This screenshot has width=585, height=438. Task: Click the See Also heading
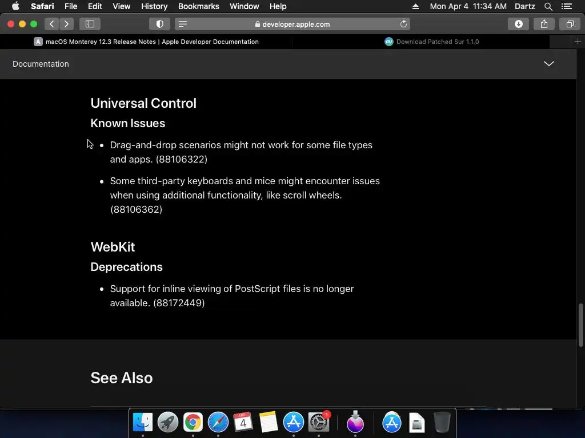coord(122,378)
